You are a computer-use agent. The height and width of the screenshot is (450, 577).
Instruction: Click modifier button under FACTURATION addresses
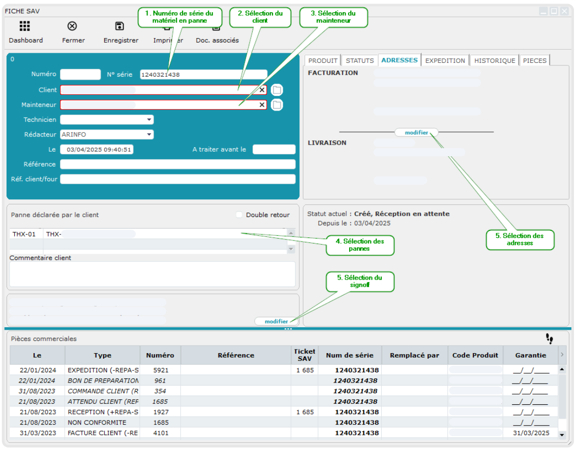click(x=416, y=132)
